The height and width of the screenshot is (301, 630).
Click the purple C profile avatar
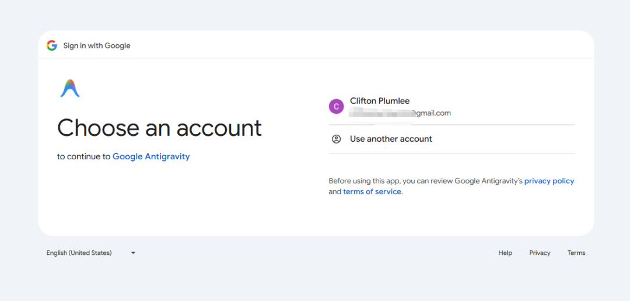click(336, 106)
